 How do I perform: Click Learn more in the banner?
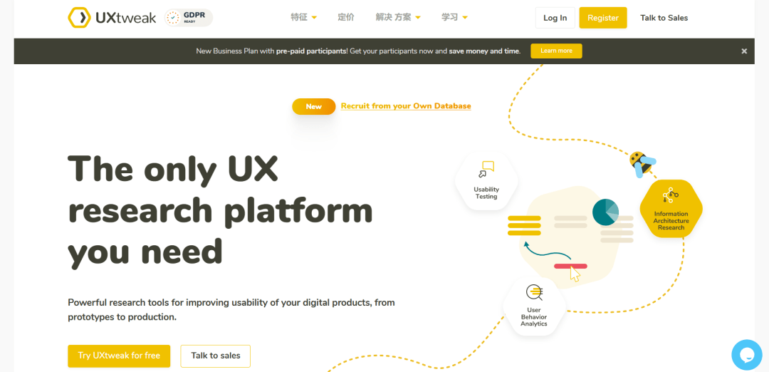pos(556,51)
